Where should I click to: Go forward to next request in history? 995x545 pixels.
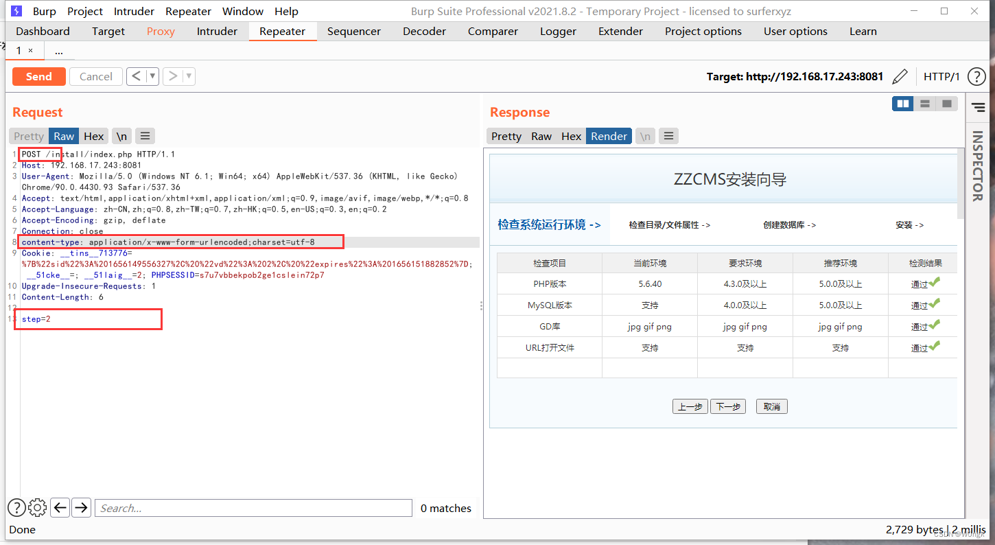pyautogui.click(x=173, y=76)
